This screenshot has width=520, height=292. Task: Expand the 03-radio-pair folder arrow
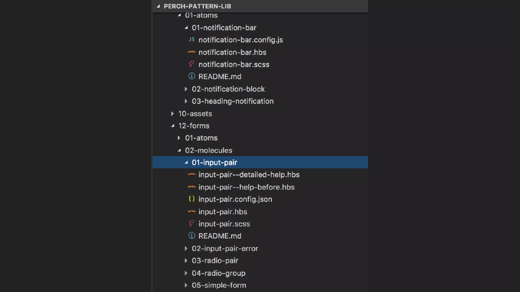[186, 261]
